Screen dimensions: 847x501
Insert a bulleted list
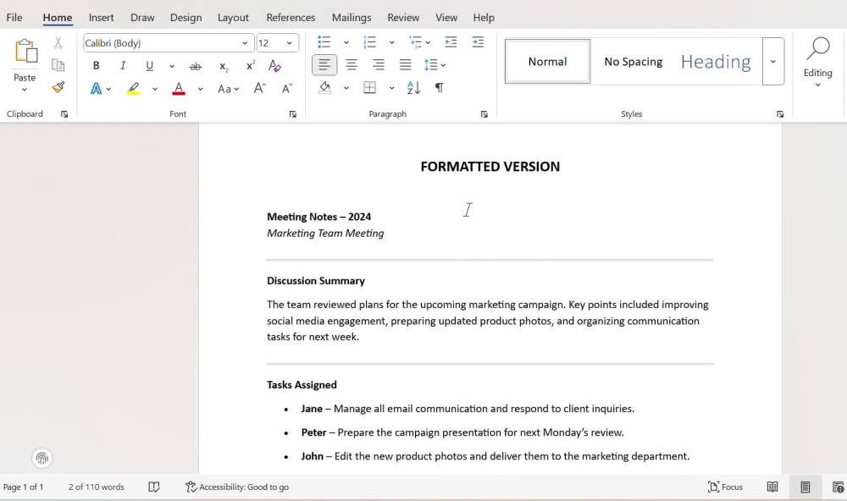324,42
